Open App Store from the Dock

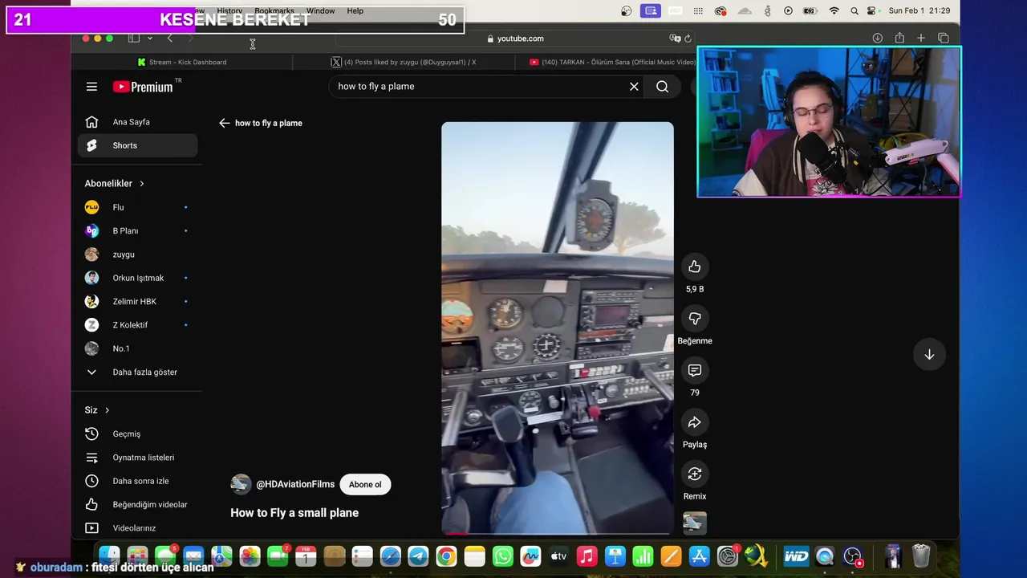699,556
